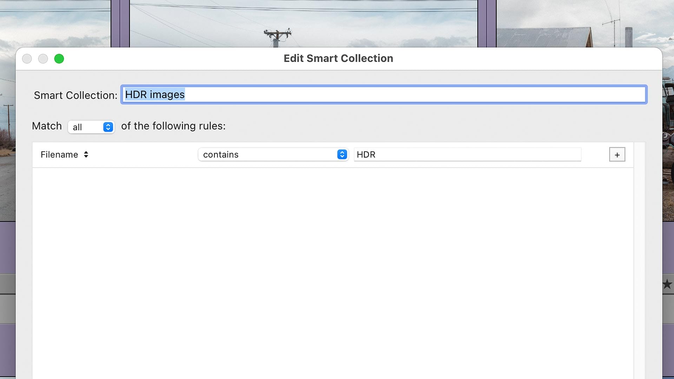
Task: Click the HDR rule value field
Action: pyautogui.click(x=467, y=154)
